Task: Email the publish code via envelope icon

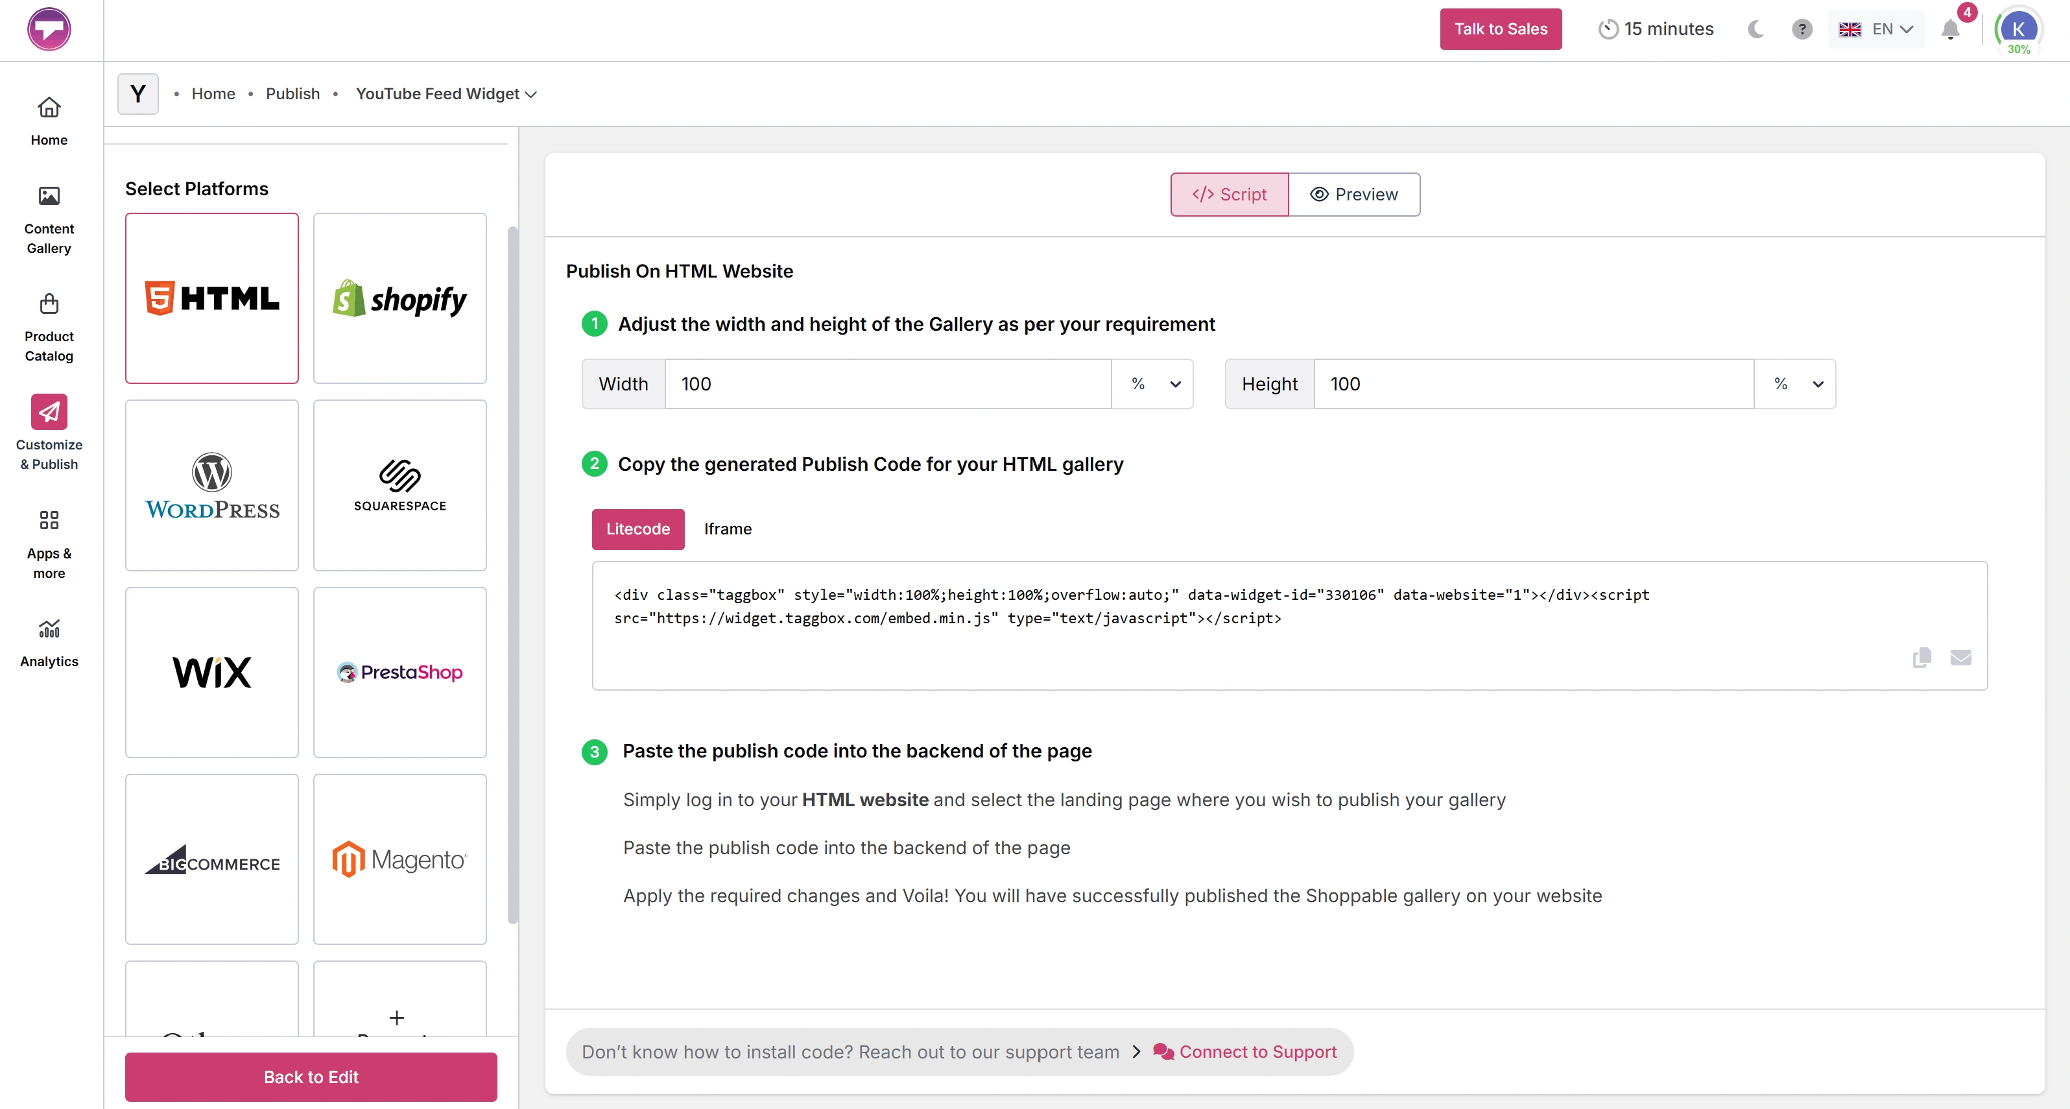Action: 1960,658
